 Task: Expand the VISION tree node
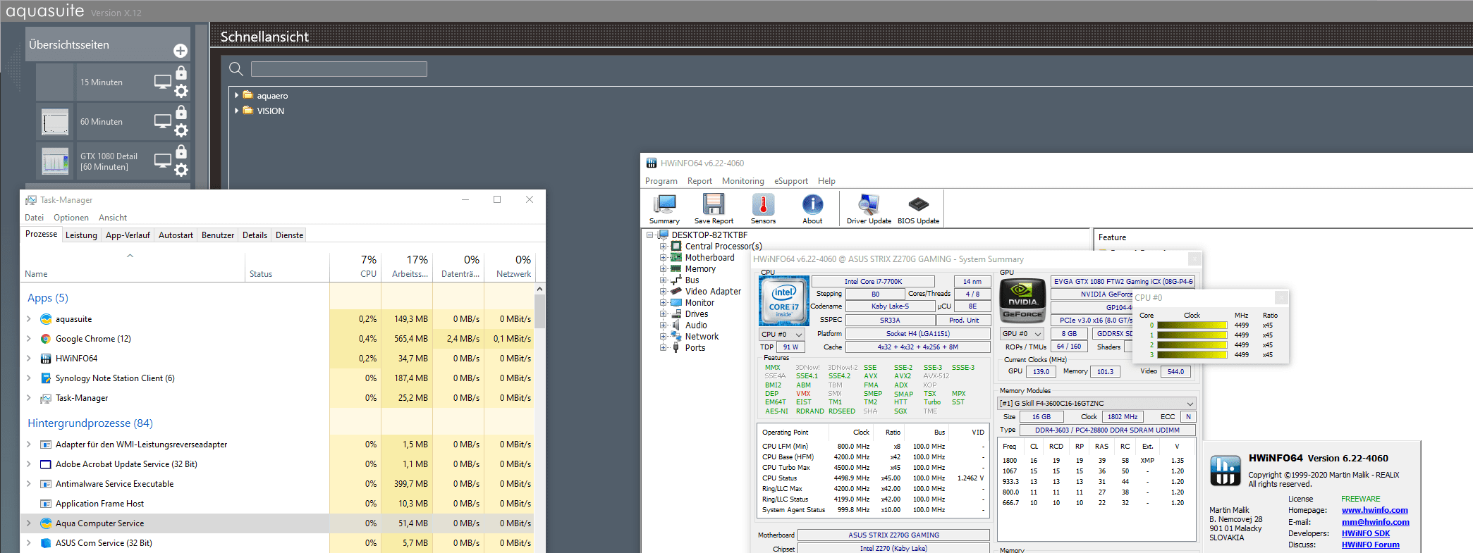(x=236, y=111)
